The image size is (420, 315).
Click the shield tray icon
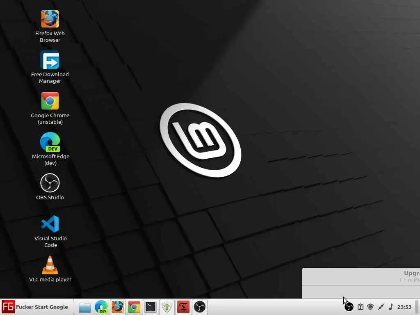[370, 307]
